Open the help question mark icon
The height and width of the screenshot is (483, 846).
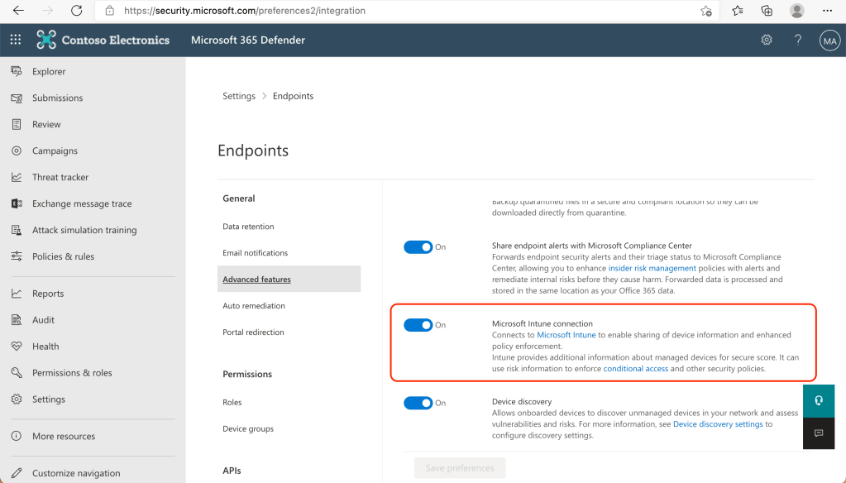click(798, 40)
